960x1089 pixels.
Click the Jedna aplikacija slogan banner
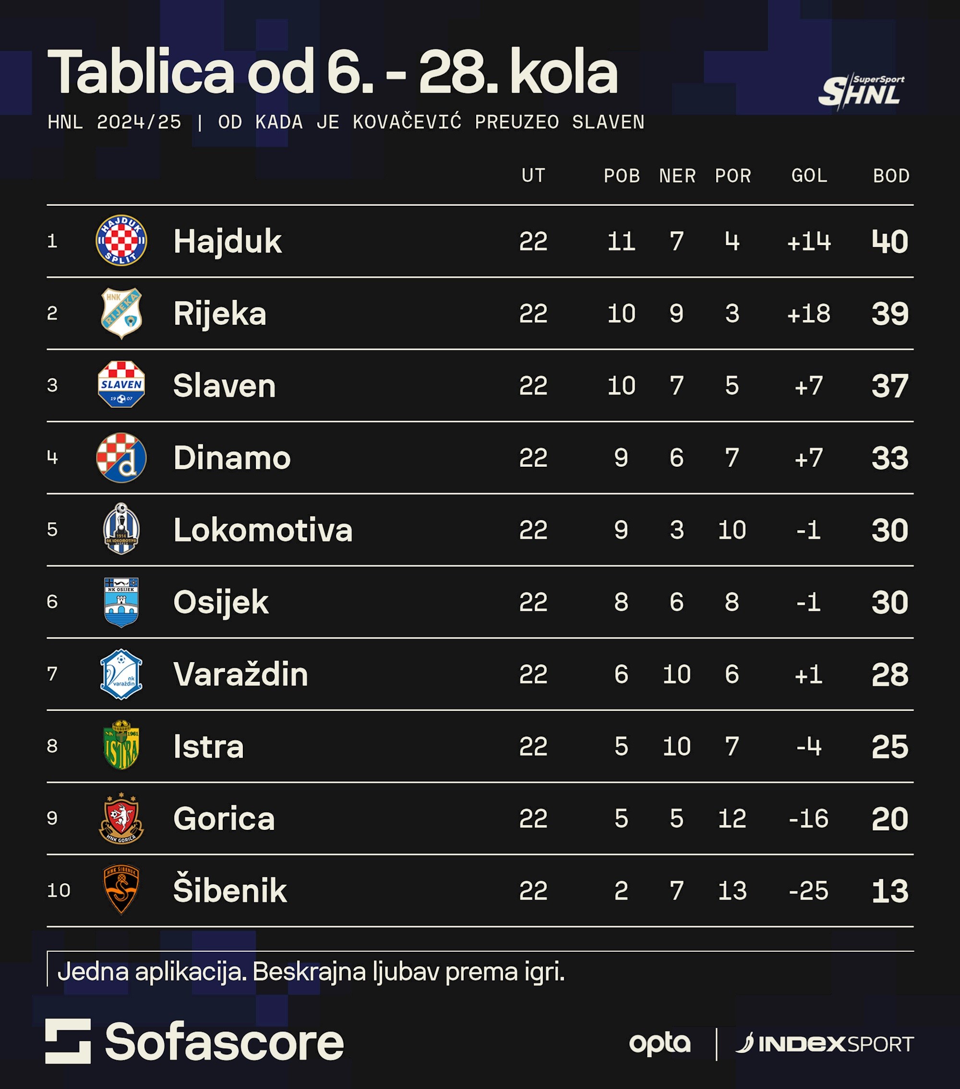point(312,972)
